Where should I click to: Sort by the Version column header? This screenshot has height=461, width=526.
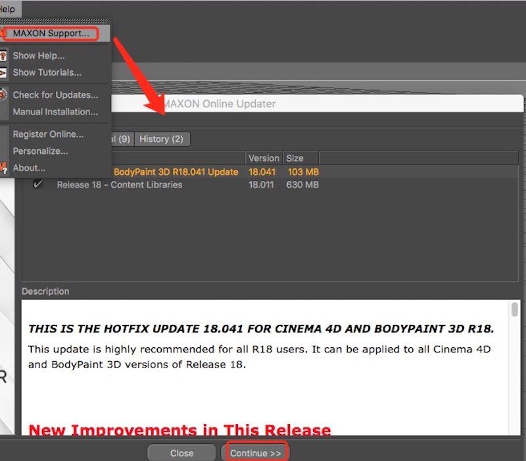coord(264,158)
